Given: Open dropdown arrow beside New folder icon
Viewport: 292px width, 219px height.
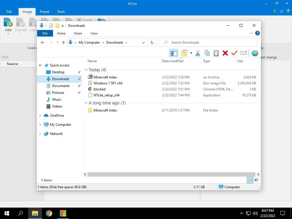Looking at the screenshot, I should [191, 53].
